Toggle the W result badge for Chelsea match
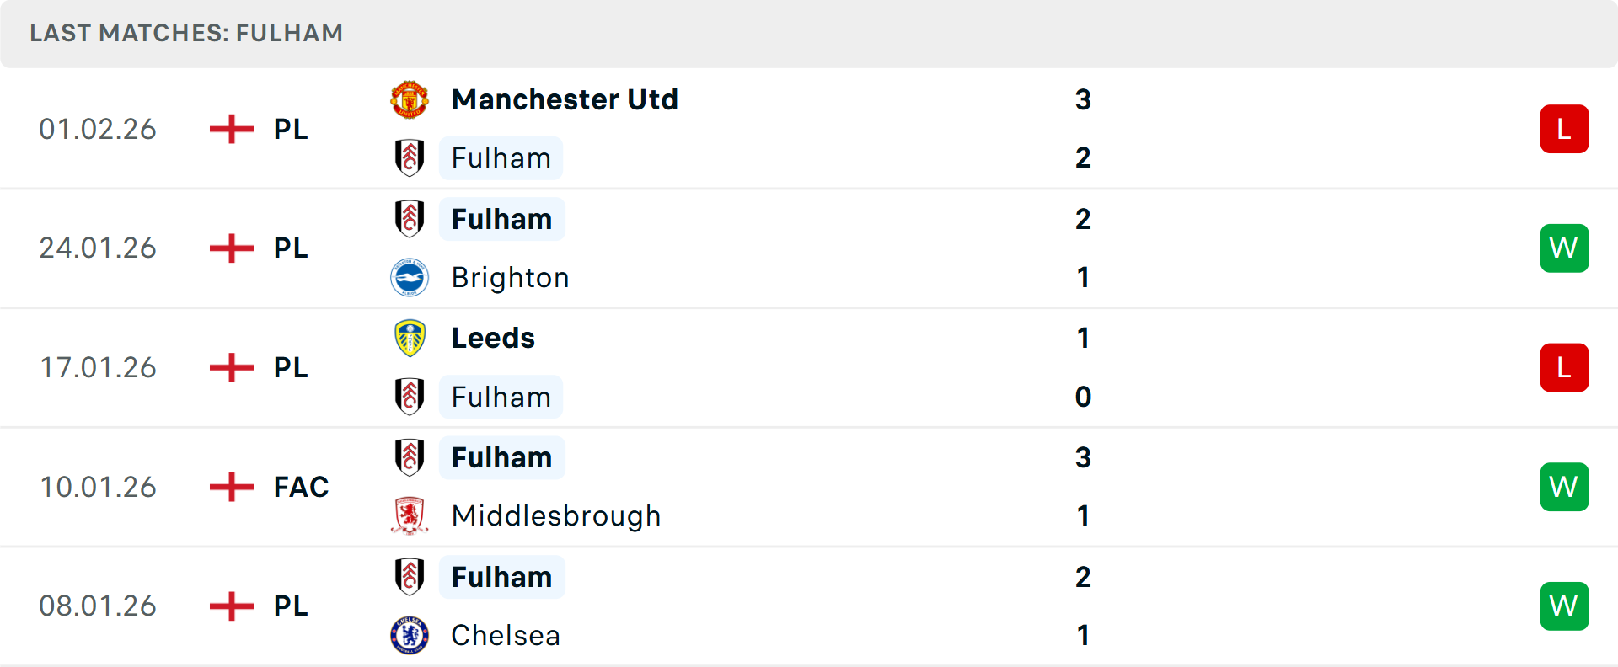1618x667 pixels. pos(1564,606)
